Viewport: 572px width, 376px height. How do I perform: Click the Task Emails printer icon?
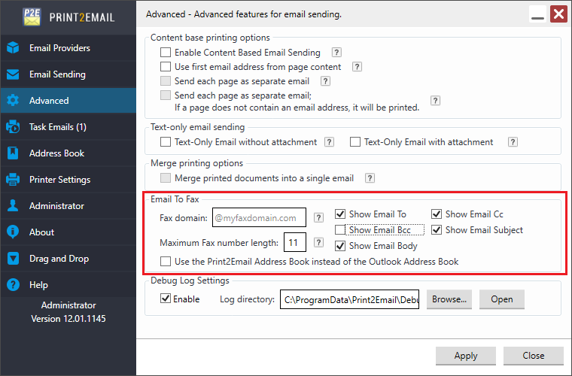(13, 127)
